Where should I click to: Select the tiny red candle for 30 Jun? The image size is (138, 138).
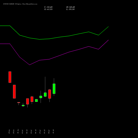[19, 102]
